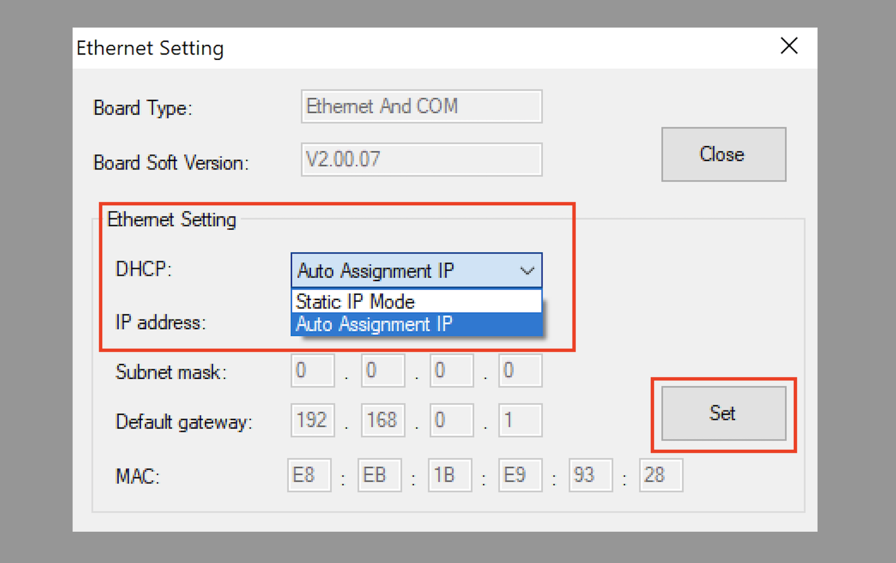Choose Auto Assignment IP from the list

[416, 324]
